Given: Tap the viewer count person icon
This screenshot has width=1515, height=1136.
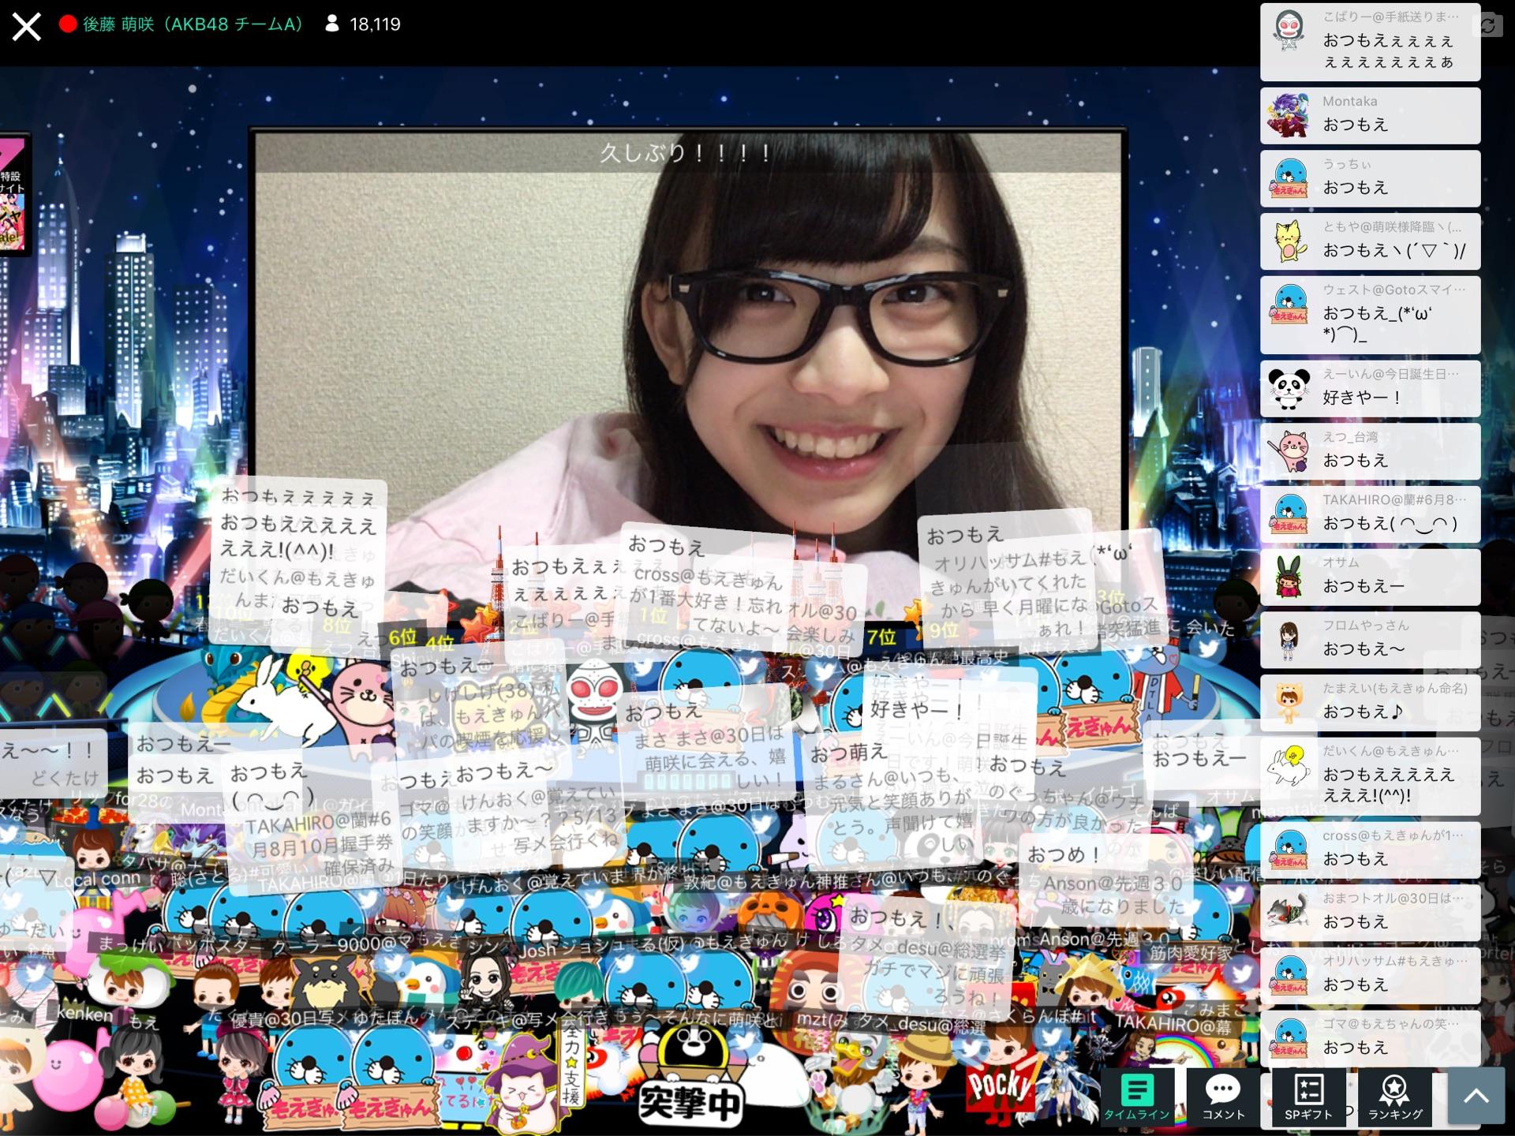Looking at the screenshot, I should click(332, 24).
